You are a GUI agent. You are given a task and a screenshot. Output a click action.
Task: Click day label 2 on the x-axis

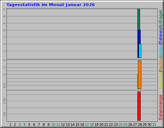click(x=15, y=124)
